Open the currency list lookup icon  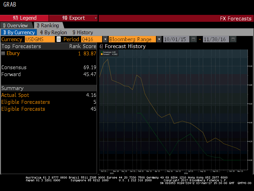(x=58, y=39)
